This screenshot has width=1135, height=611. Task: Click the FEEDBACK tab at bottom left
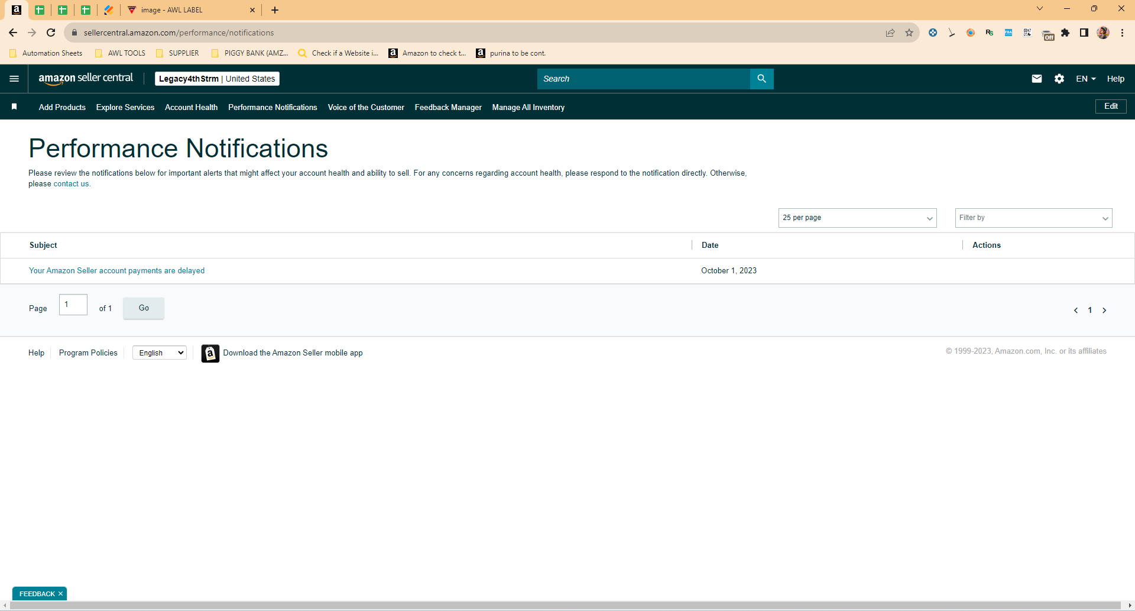[x=37, y=593]
